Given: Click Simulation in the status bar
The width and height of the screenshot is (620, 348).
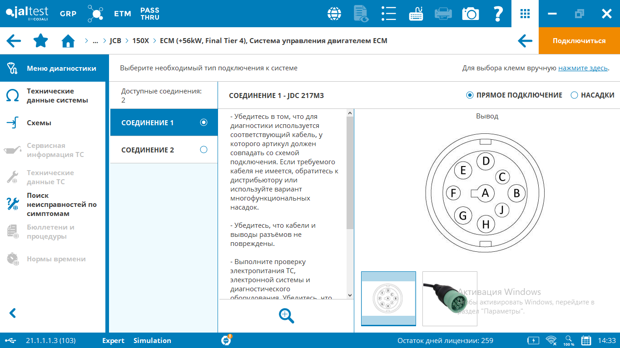Looking at the screenshot, I should point(152,341).
